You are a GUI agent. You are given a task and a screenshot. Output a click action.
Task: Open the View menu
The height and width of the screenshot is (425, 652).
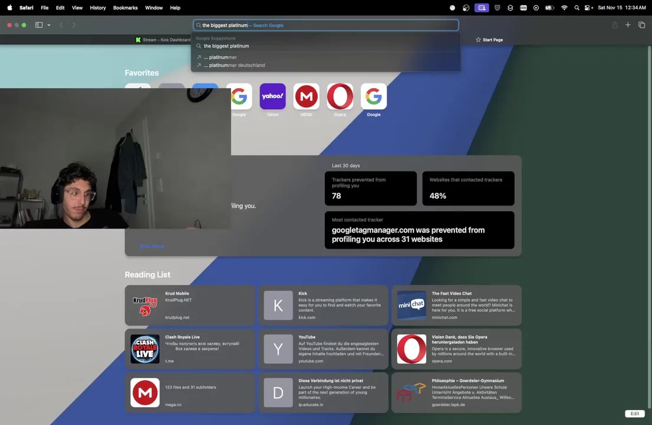[x=77, y=8]
